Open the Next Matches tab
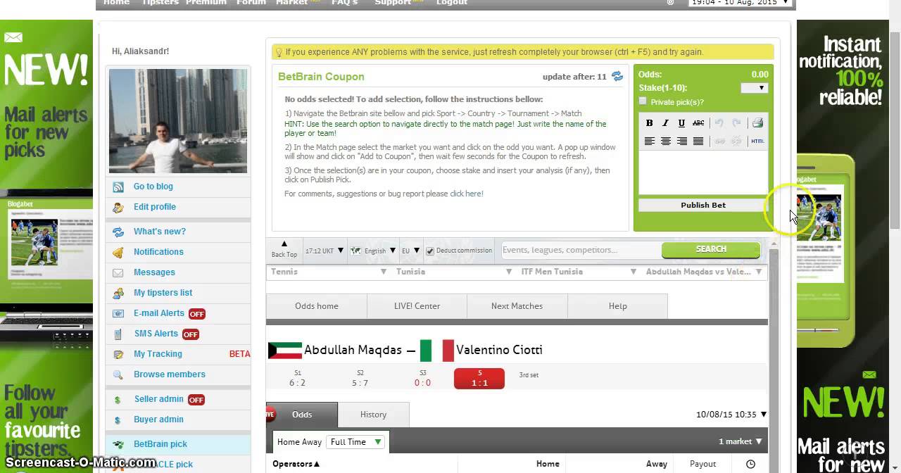Image resolution: width=901 pixels, height=473 pixels. coord(517,306)
